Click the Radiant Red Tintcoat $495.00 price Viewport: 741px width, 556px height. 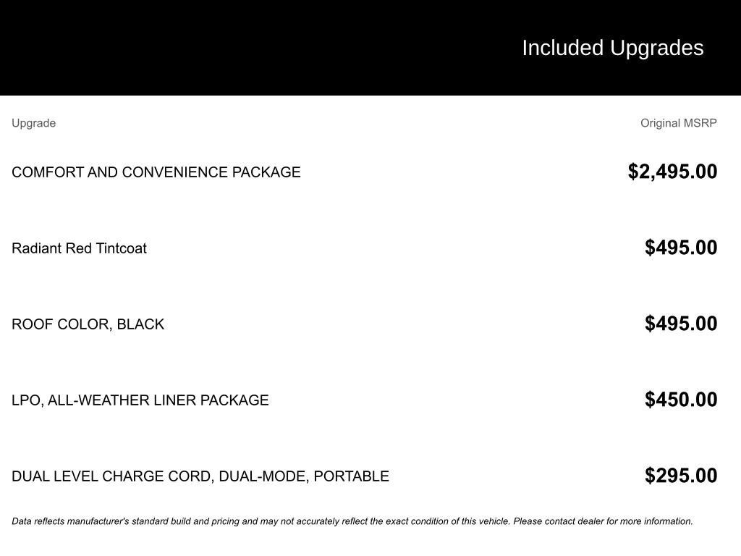pos(681,248)
